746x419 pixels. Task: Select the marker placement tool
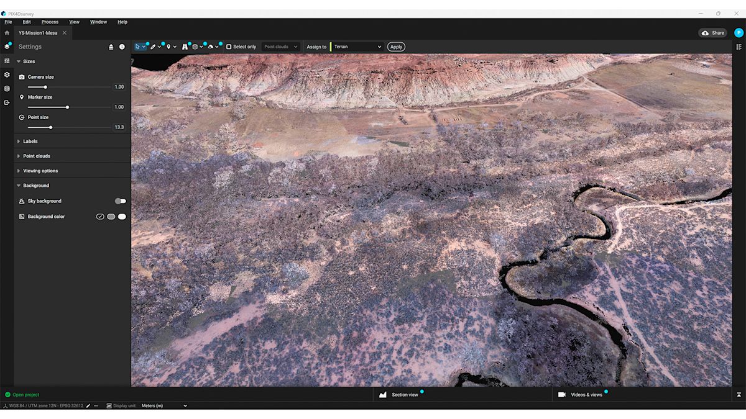click(x=169, y=46)
